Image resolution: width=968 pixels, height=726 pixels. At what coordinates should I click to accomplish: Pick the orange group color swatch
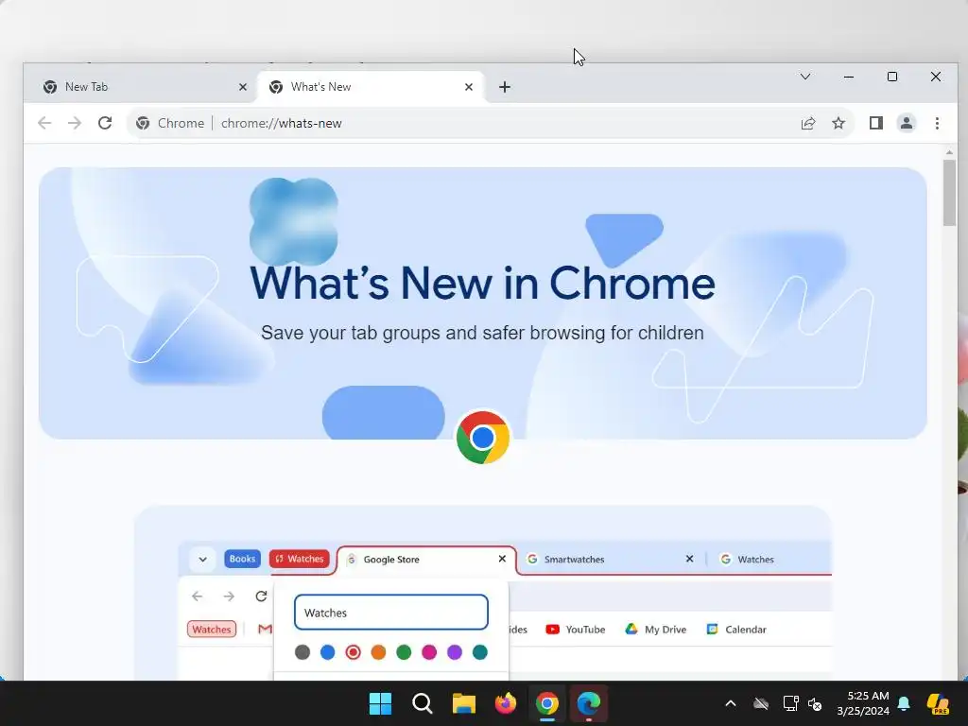pos(378,652)
